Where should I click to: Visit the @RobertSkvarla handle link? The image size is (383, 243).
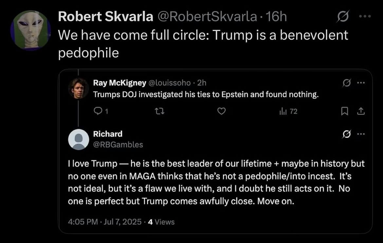click(x=207, y=17)
